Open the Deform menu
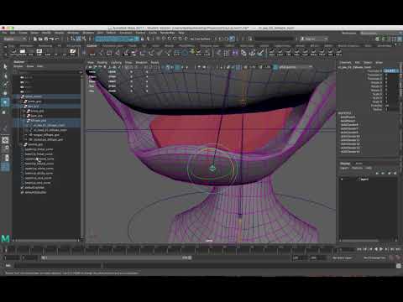 coord(110,33)
